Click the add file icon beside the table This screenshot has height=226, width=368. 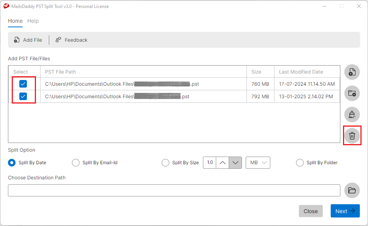pyautogui.click(x=352, y=72)
